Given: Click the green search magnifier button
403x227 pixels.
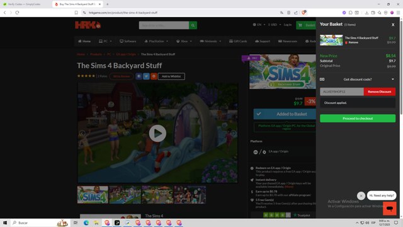Looking at the screenshot, I should [x=193, y=25].
